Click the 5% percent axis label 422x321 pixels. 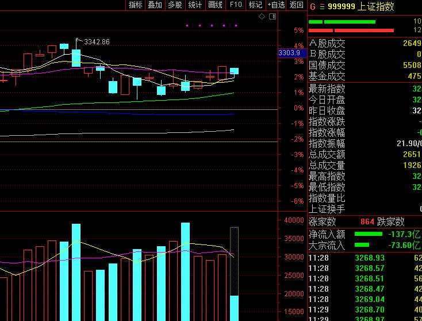(x=299, y=30)
